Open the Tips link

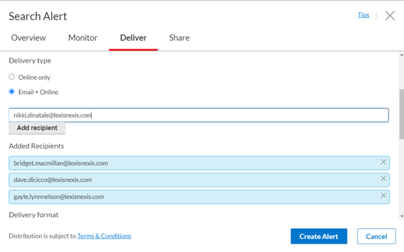click(x=363, y=15)
